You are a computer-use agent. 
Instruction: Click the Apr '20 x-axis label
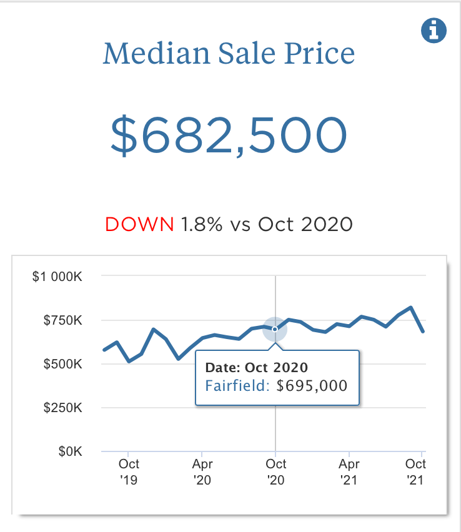202,472
